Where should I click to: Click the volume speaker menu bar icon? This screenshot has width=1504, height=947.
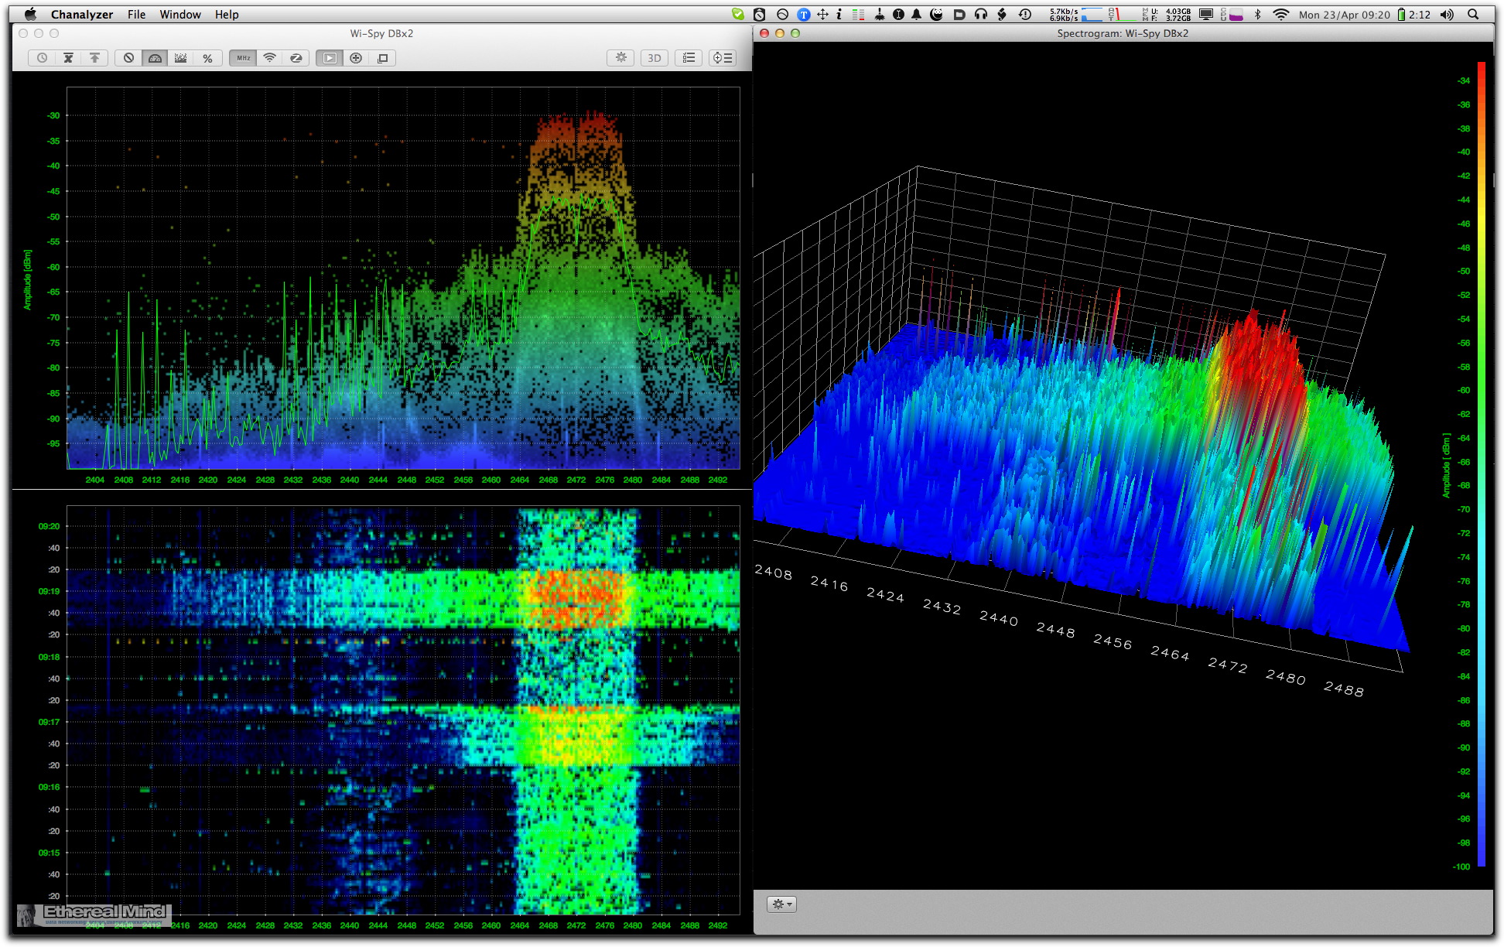[x=1447, y=14]
